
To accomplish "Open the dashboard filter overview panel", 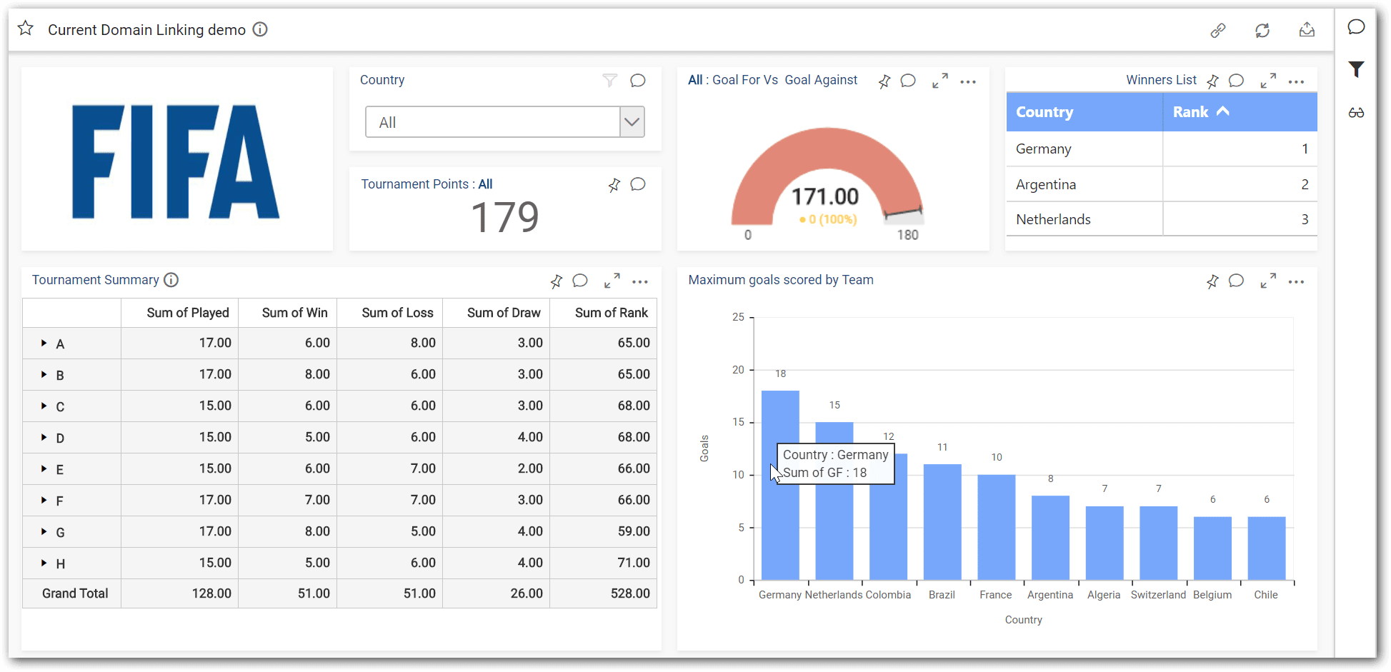I will click(1356, 69).
